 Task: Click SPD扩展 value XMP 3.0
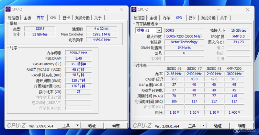coord(239,36)
